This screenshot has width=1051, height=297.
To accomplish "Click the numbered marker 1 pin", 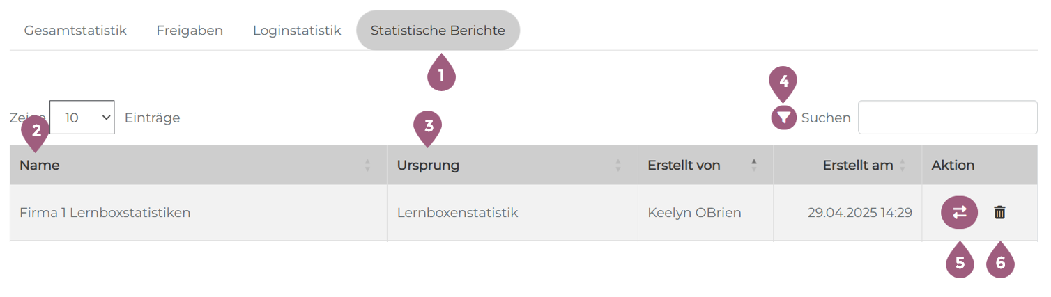I will pos(440,74).
